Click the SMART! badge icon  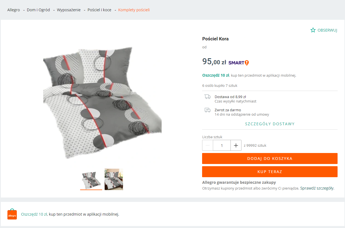[x=238, y=63]
